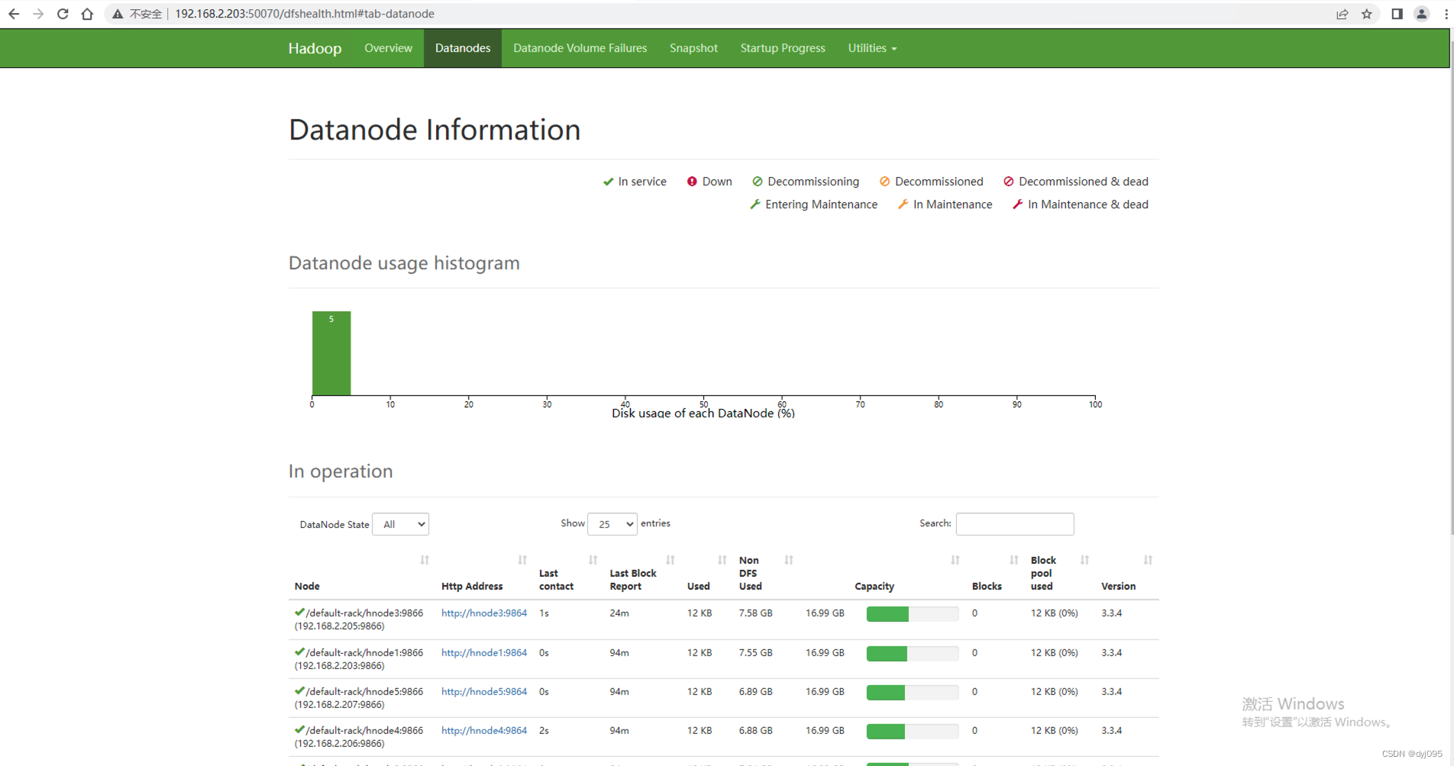
Task: Sort table by Blocks column arrows
Action: [x=1014, y=560]
